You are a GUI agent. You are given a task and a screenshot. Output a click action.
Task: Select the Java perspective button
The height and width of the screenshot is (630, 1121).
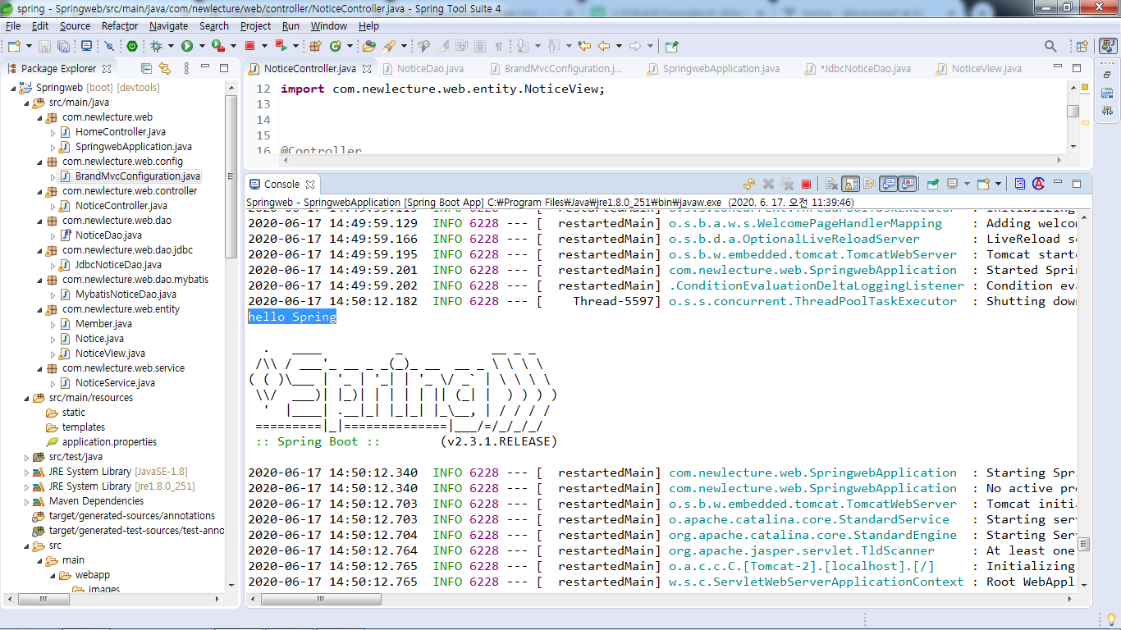coord(1108,46)
